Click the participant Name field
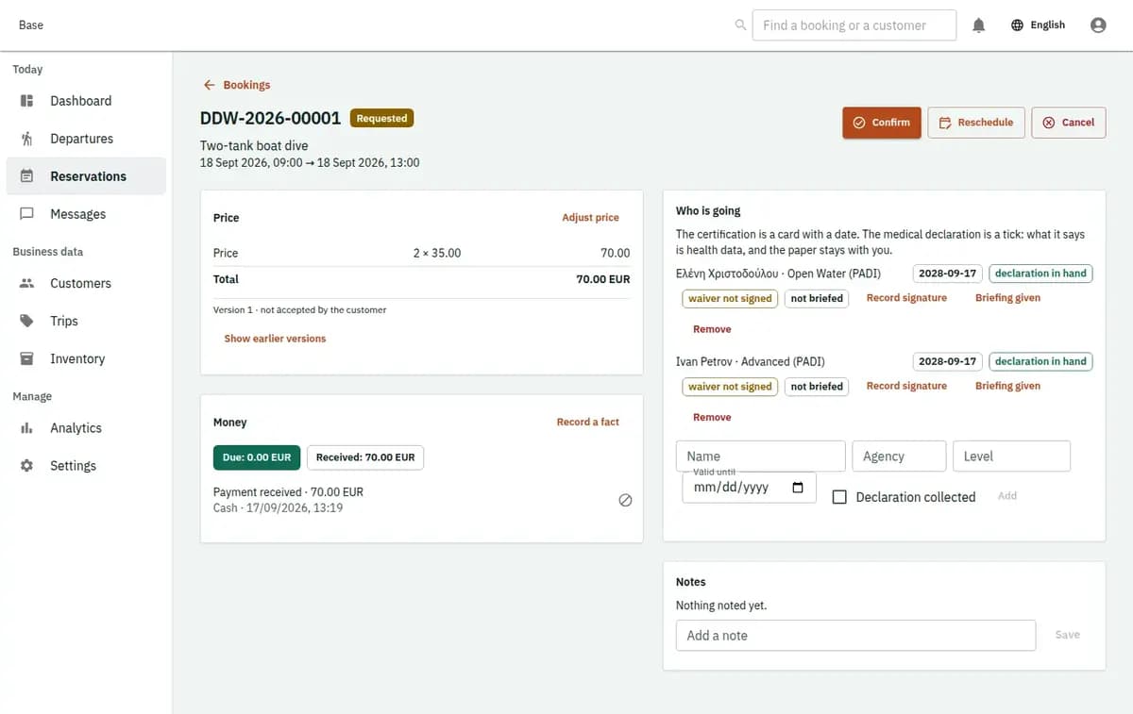Screen dimensions: 1133x714 pos(761,457)
